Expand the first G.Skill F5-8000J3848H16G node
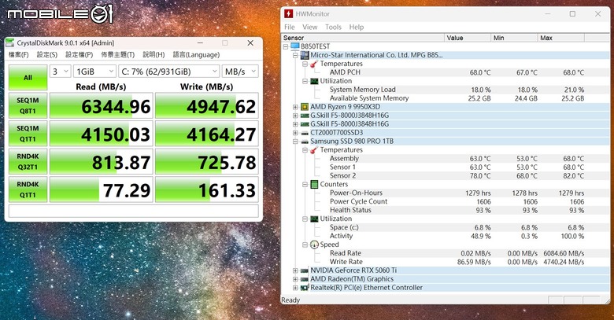Image resolution: width=614 pixels, height=320 pixels. pos(295,116)
